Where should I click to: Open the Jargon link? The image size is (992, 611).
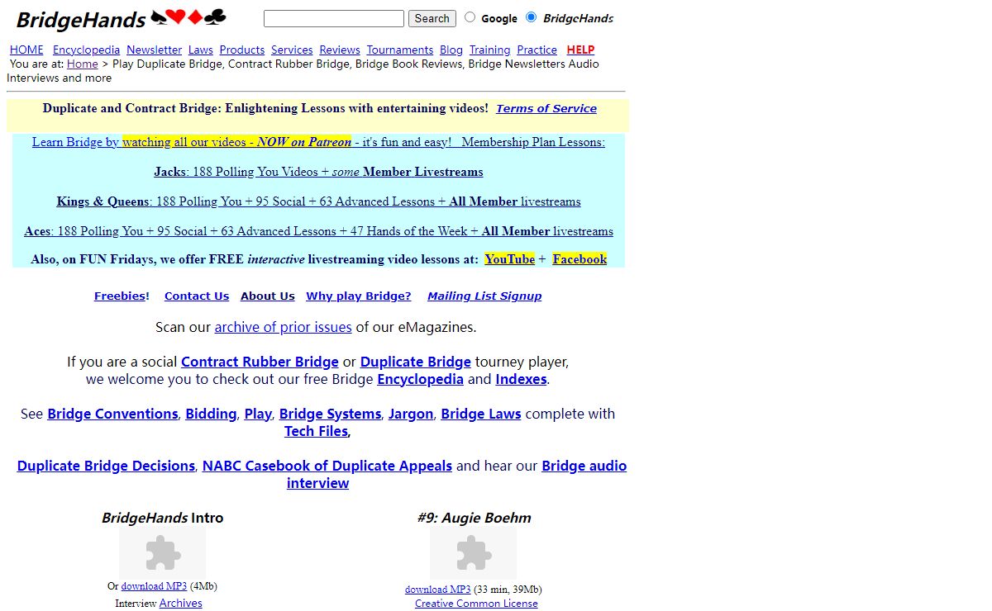click(411, 414)
